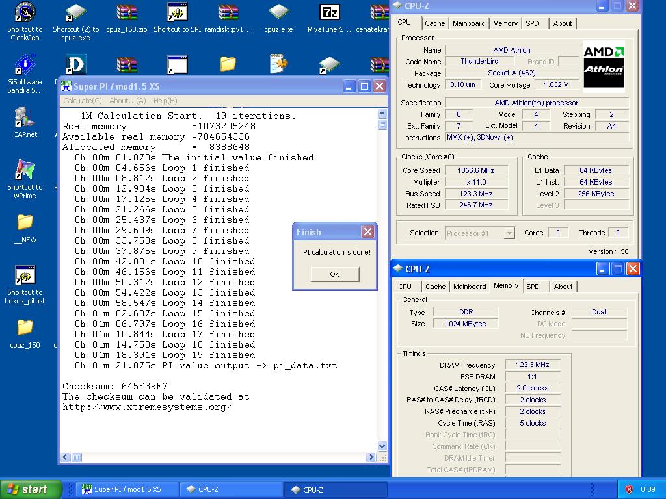Click Super PI vertical scrollbar down arrow

(x=382, y=446)
